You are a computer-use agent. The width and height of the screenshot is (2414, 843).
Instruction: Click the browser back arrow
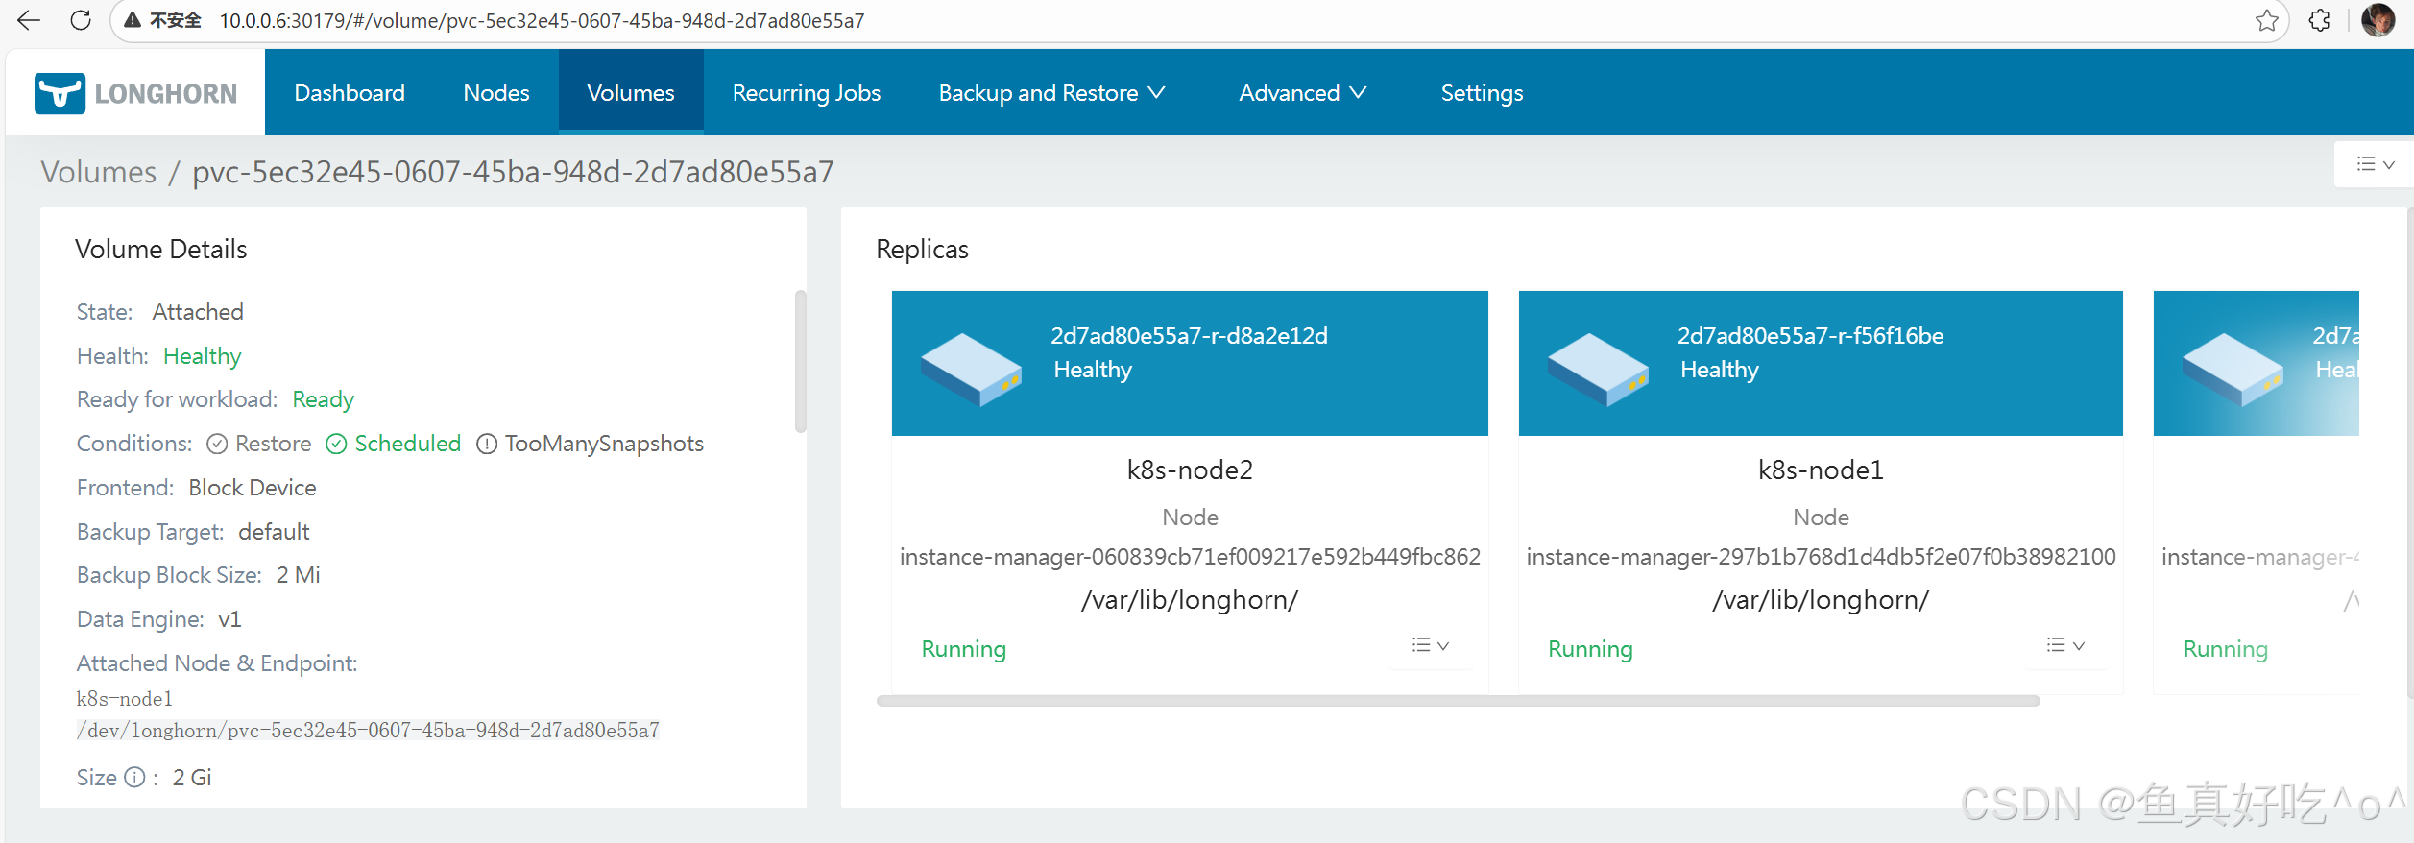[x=29, y=20]
